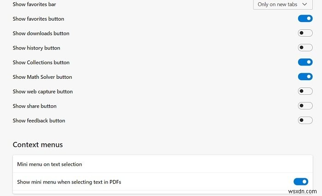
Task: Select the 'Mini menu on text selection' row
Action: pyautogui.click(x=49, y=164)
